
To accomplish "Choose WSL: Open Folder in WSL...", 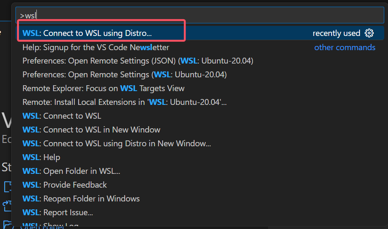I will point(200,171).
